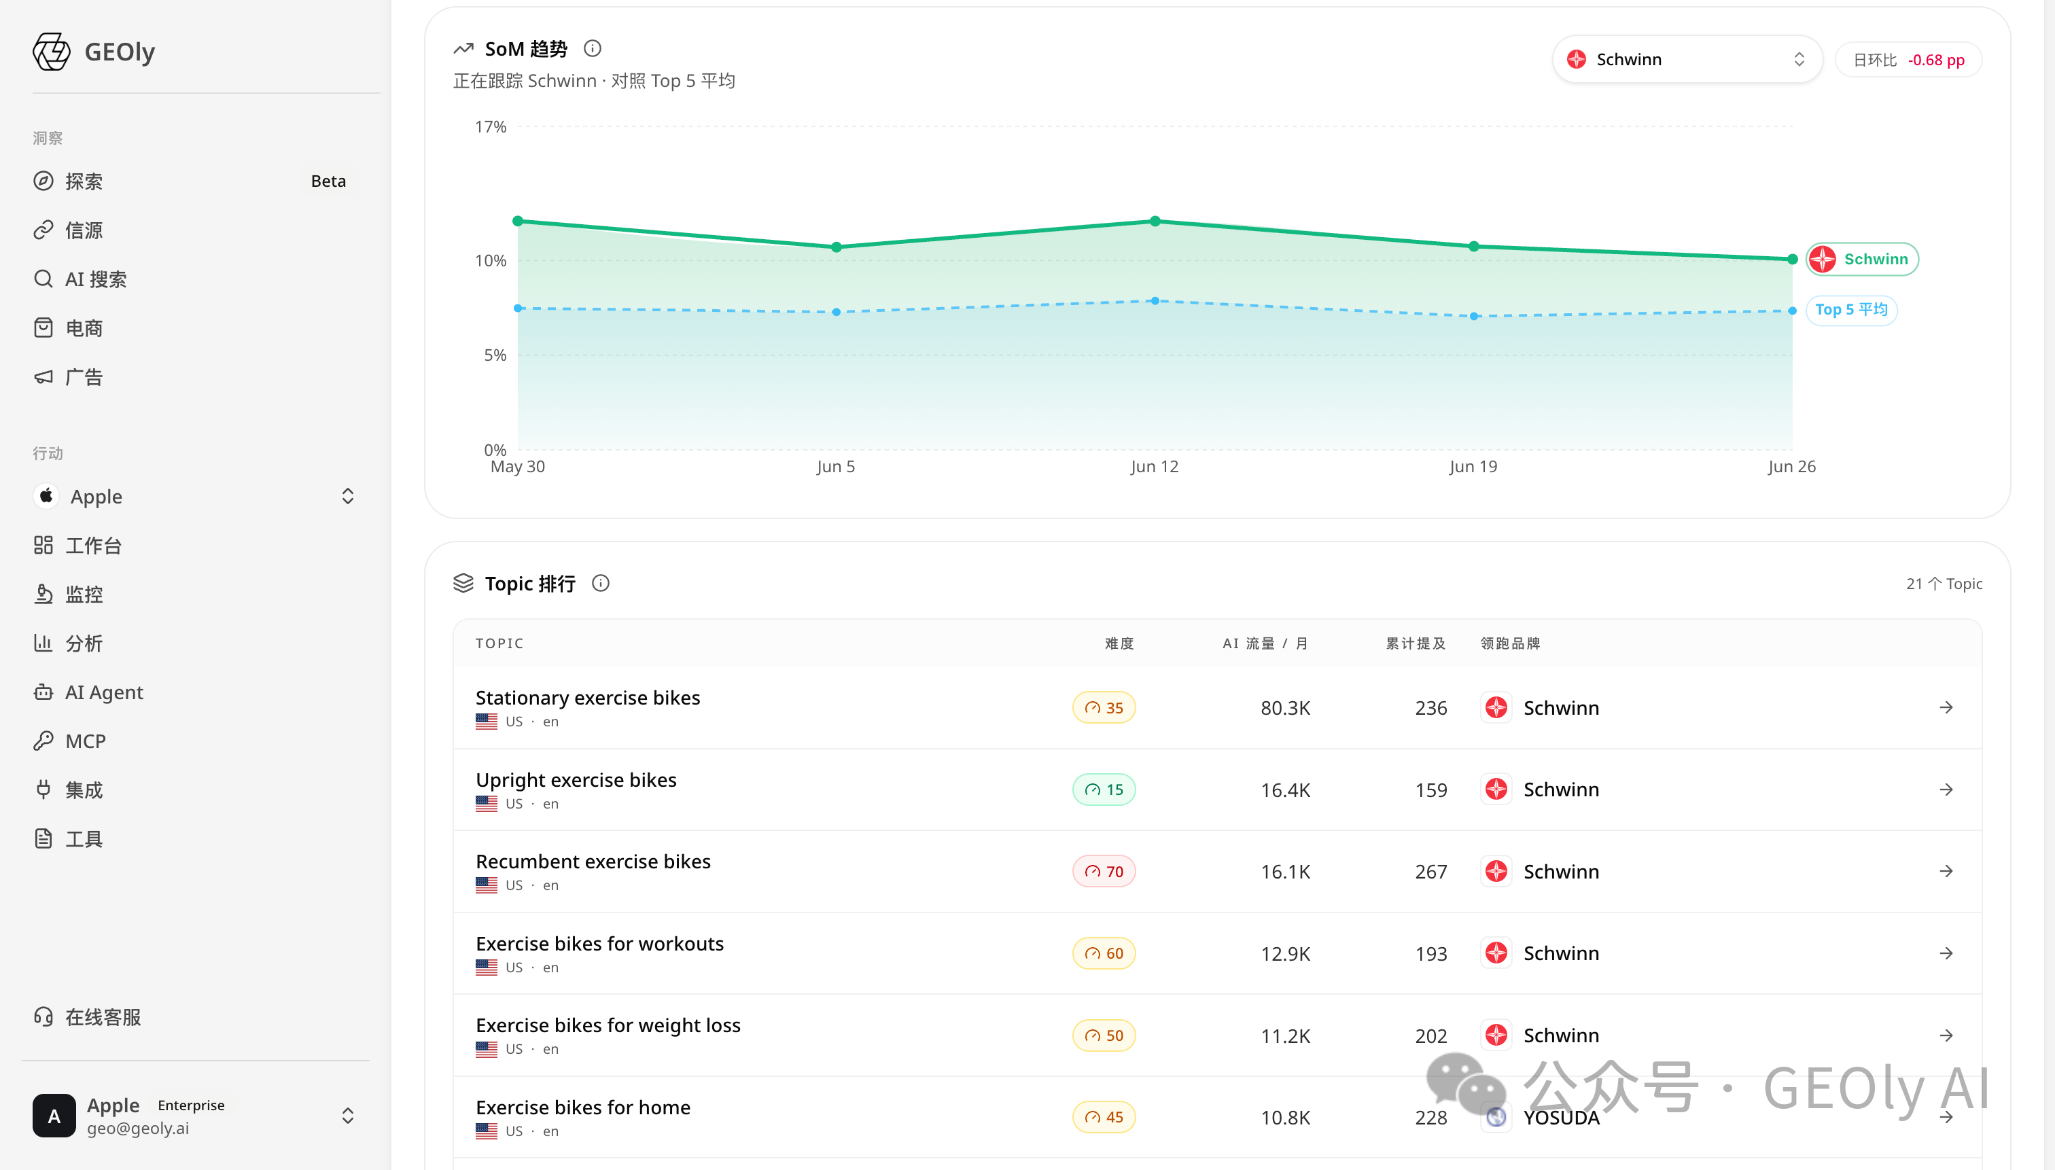The image size is (2055, 1170).
Task: Open the 工作台 grid icon
Action: point(43,545)
